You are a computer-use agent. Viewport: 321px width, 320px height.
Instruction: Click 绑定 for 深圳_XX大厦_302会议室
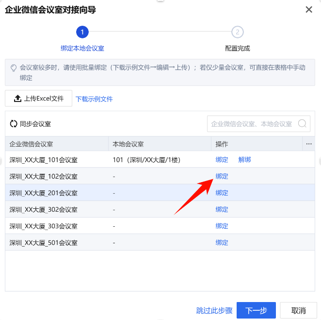[222, 209]
